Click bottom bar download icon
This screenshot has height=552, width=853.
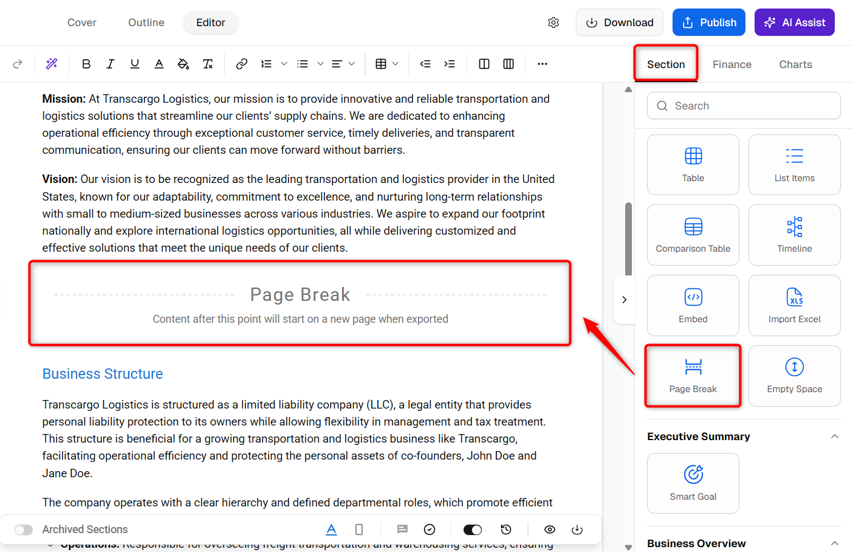[577, 530]
